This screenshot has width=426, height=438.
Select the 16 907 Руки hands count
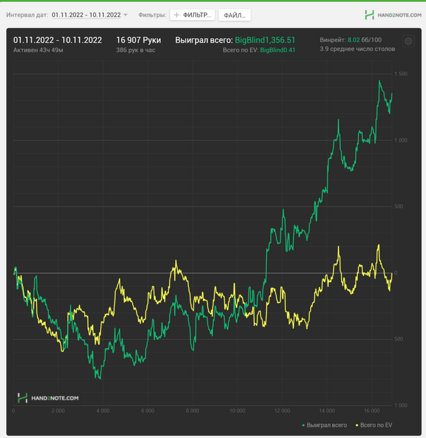[138, 40]
